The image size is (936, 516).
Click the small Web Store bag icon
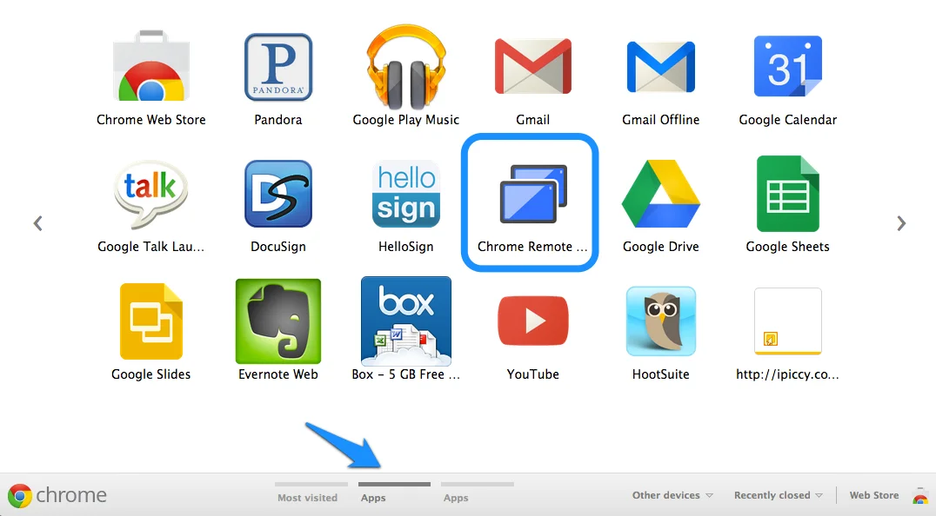920,496
